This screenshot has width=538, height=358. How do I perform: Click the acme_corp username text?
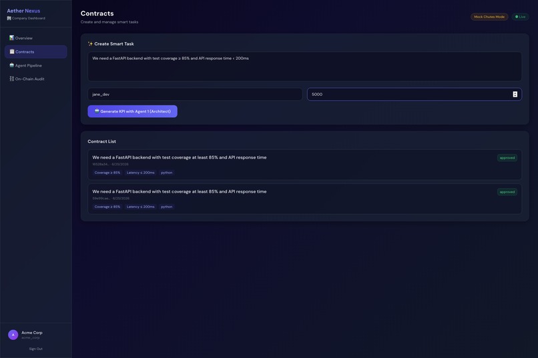coord(31,338)
